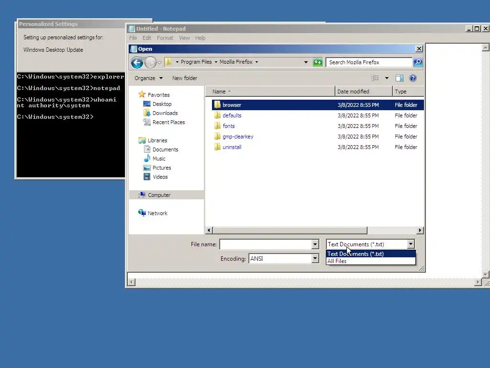Select the browser folder icon
490x368 pixels.
[x=218, y=104]
